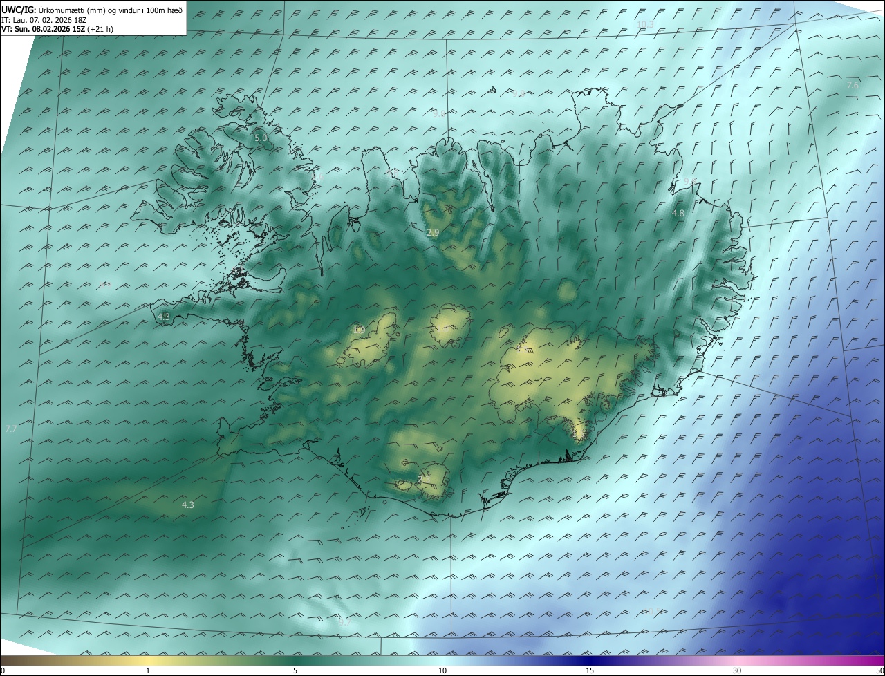
Task: Click the valid time 'VT: Sun. 08.02.2026 15Z (+21 h)'
Action: 57,29
